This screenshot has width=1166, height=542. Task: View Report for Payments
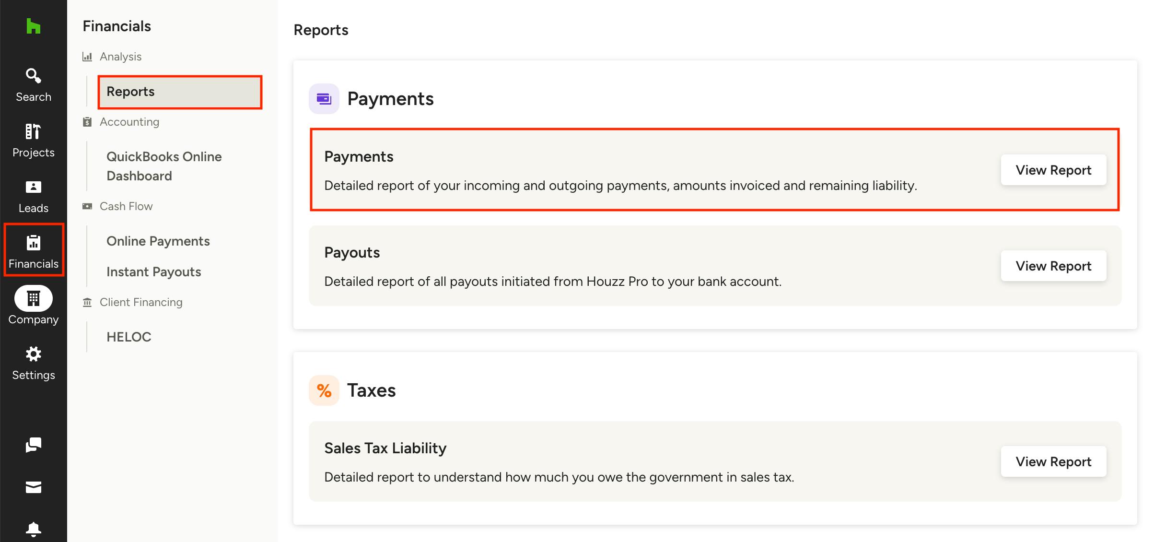click(x=1053, y=170)
